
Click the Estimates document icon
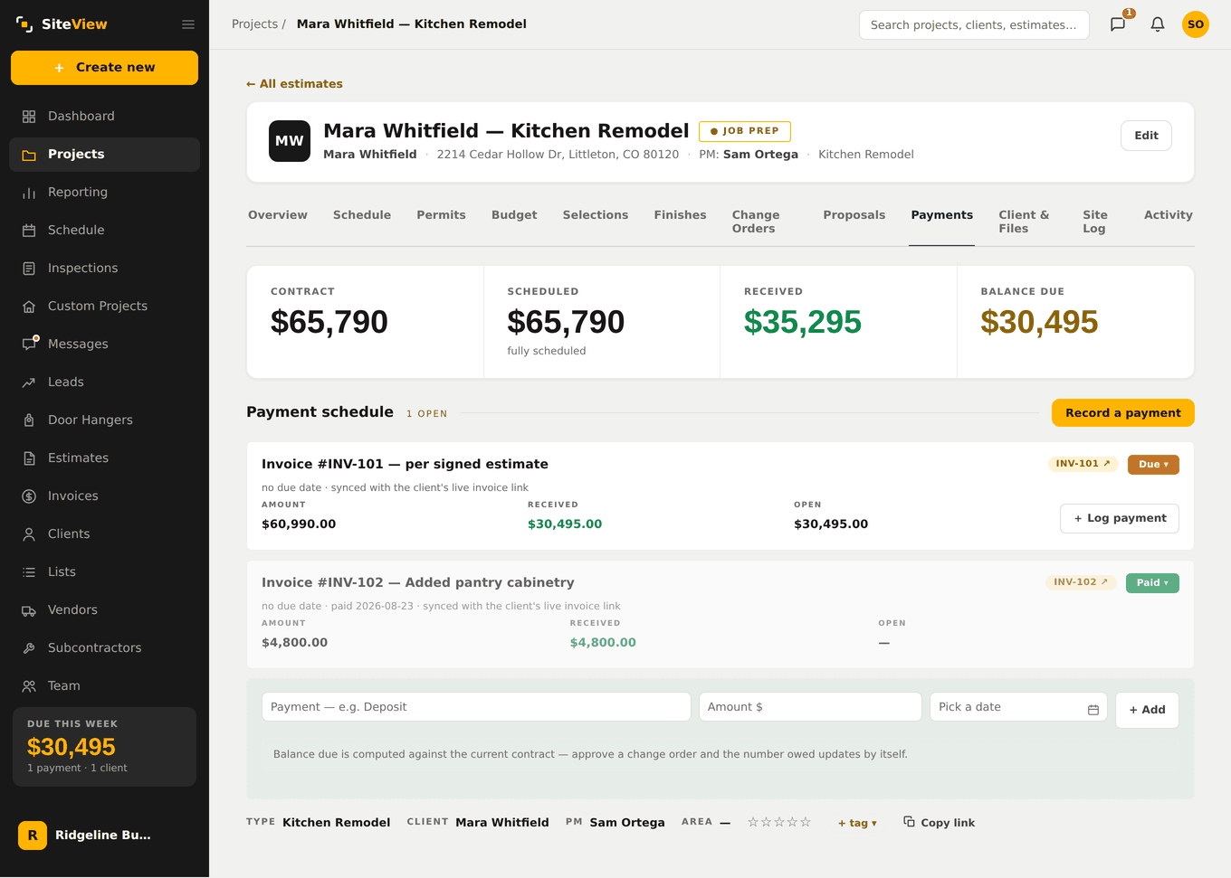tap(29, 458)
